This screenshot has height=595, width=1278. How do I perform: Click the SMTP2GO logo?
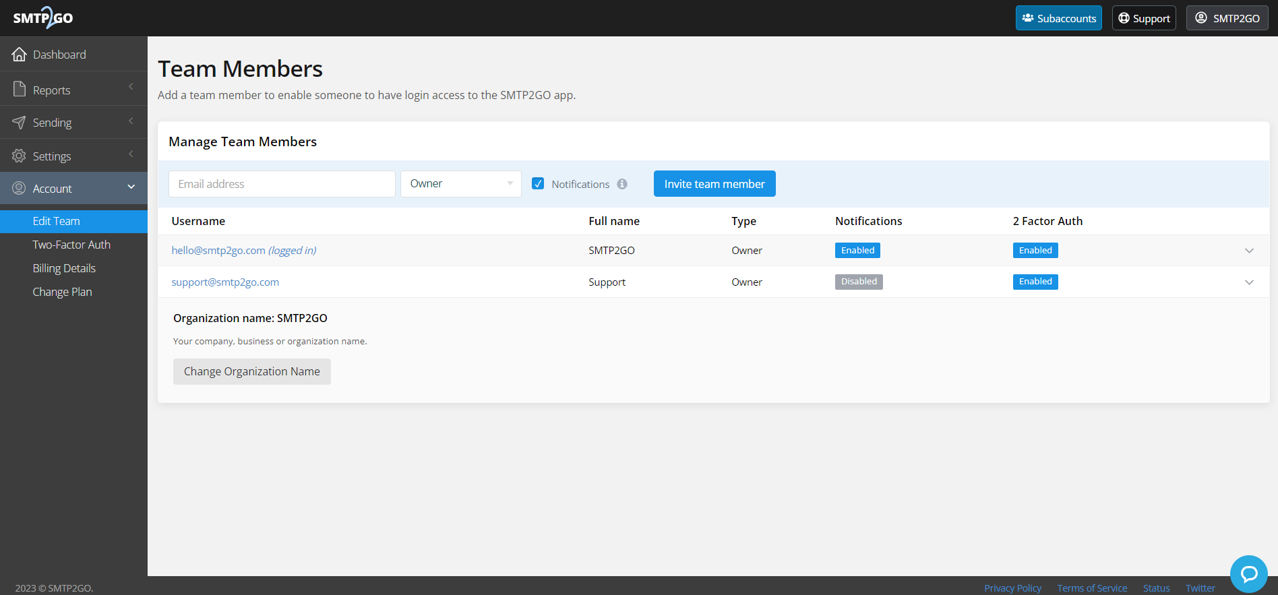pyautogui.click(x=43, y=18)
